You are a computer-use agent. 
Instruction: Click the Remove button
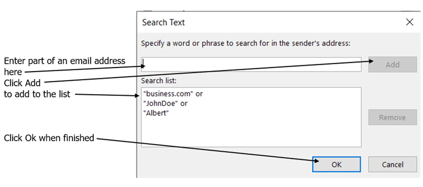click(393, 117)
